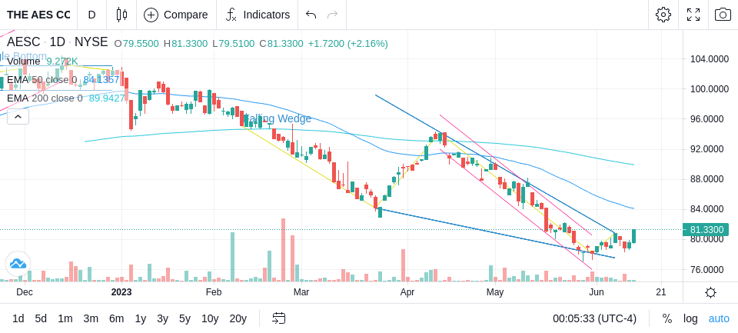This screenshot has height=333, width=738.
Task: Open the axis settings gear icon
Action: (710, 292)
